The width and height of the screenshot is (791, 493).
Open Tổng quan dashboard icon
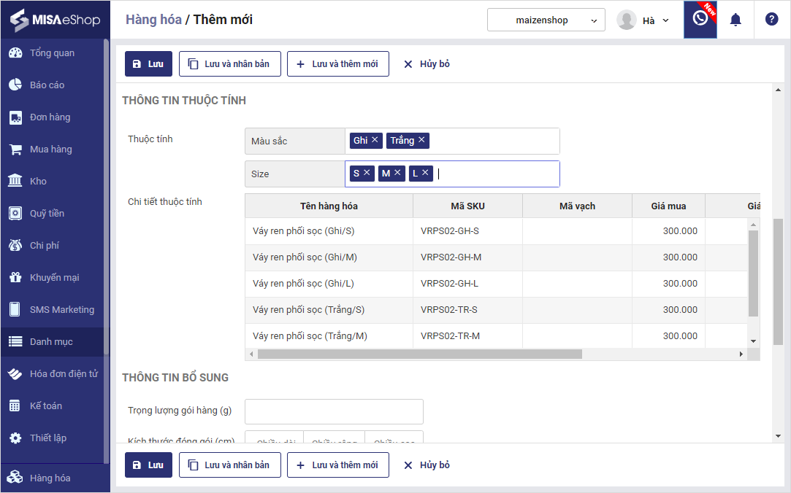[15, 53]
